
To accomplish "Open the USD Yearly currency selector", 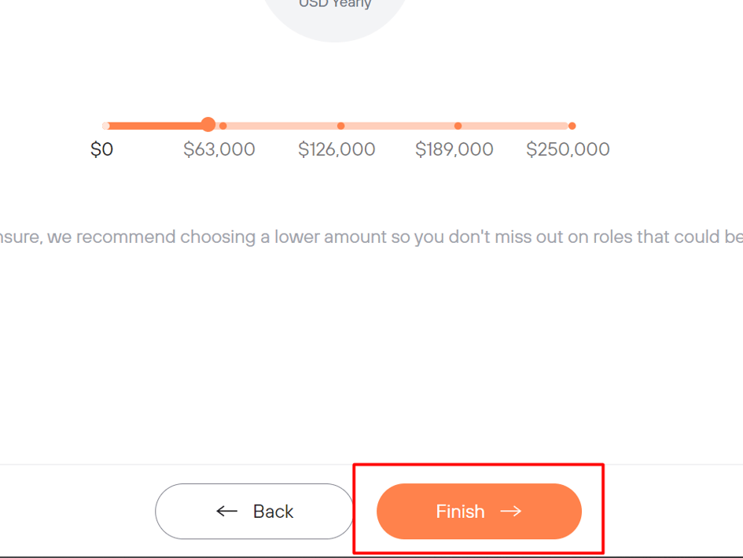I will click(x=333, y=4).
